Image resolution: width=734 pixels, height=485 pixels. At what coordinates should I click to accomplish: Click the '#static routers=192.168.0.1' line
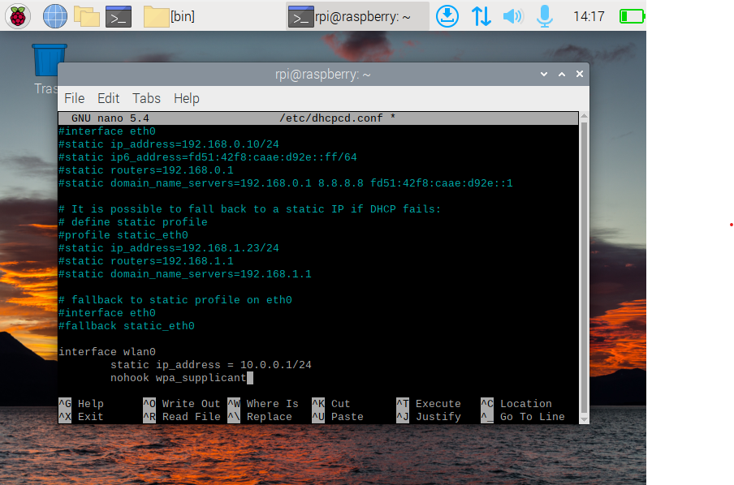[x=146, y=170]
